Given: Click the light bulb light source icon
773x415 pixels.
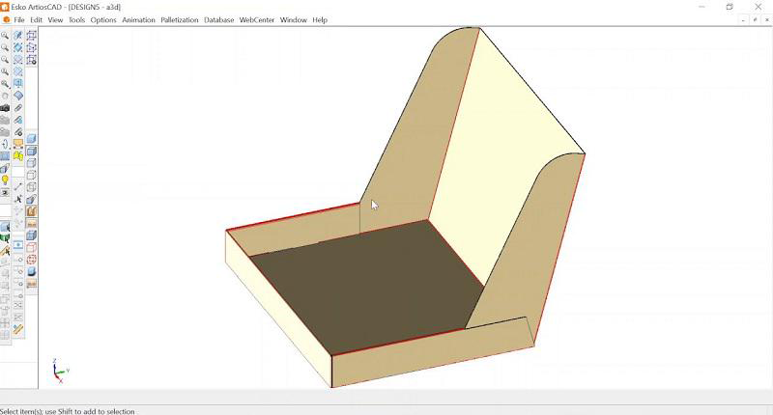Looking at the screenshot, I should click(x=5, y=180).
